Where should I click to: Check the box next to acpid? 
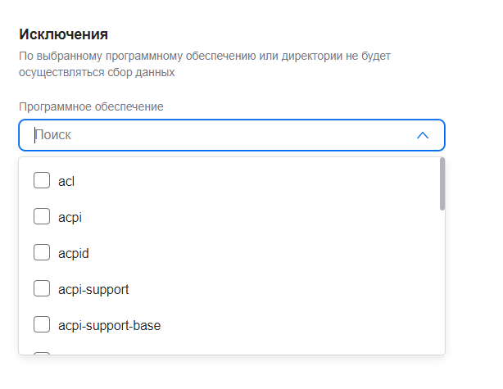[42, 253]
